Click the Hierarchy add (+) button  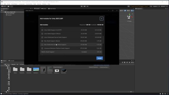pyautogui.click(x=2, y=11)
